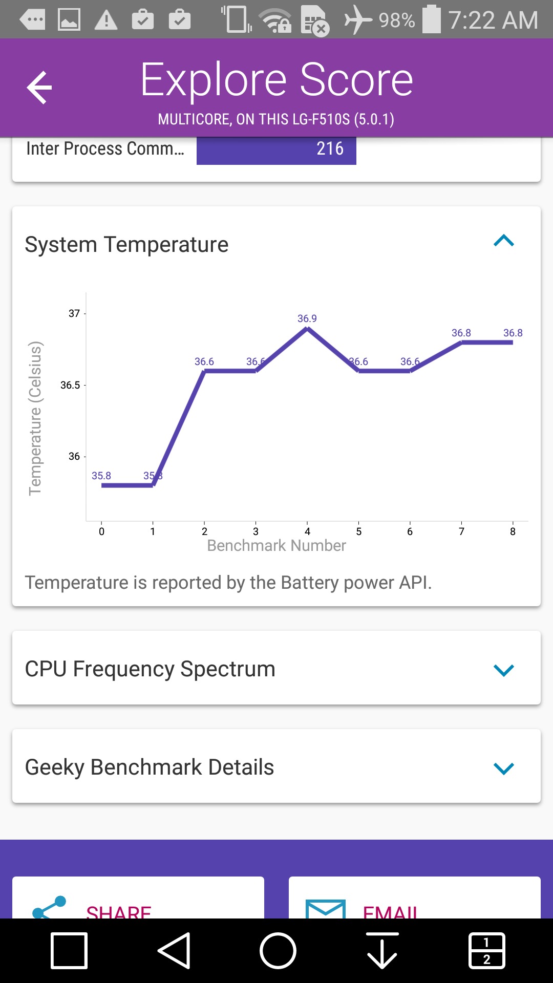553x983 pixels.
Task: Tap the 36.9 peak data point
Action: click(307, 328)
